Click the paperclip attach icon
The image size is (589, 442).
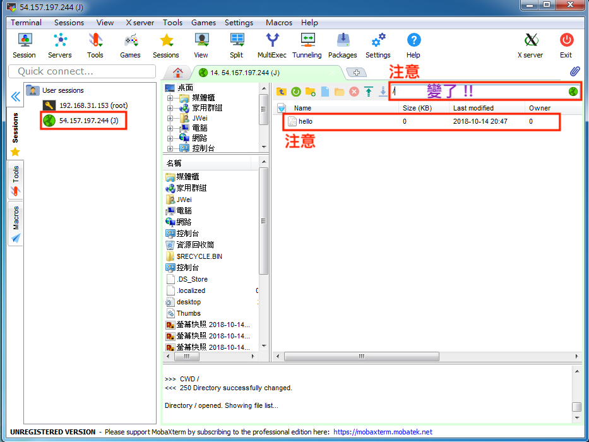[x=574, y=71]
